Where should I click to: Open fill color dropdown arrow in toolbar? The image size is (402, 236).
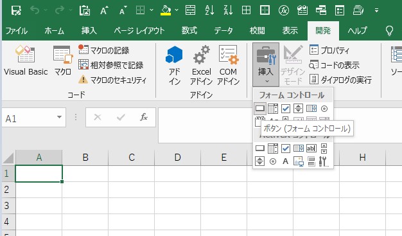click(177, 10)
